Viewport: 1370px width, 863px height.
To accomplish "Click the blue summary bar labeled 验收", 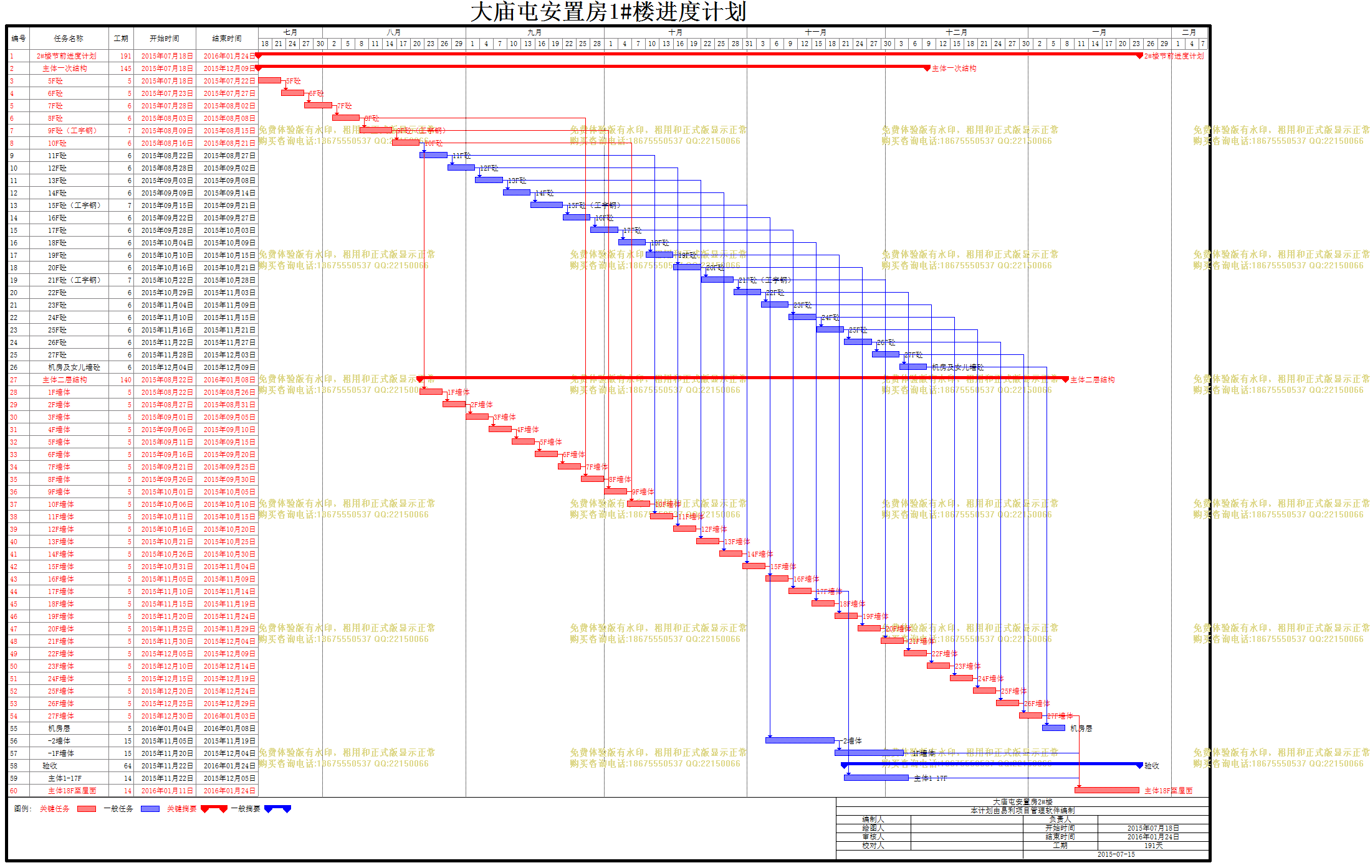I will point(992,765).
